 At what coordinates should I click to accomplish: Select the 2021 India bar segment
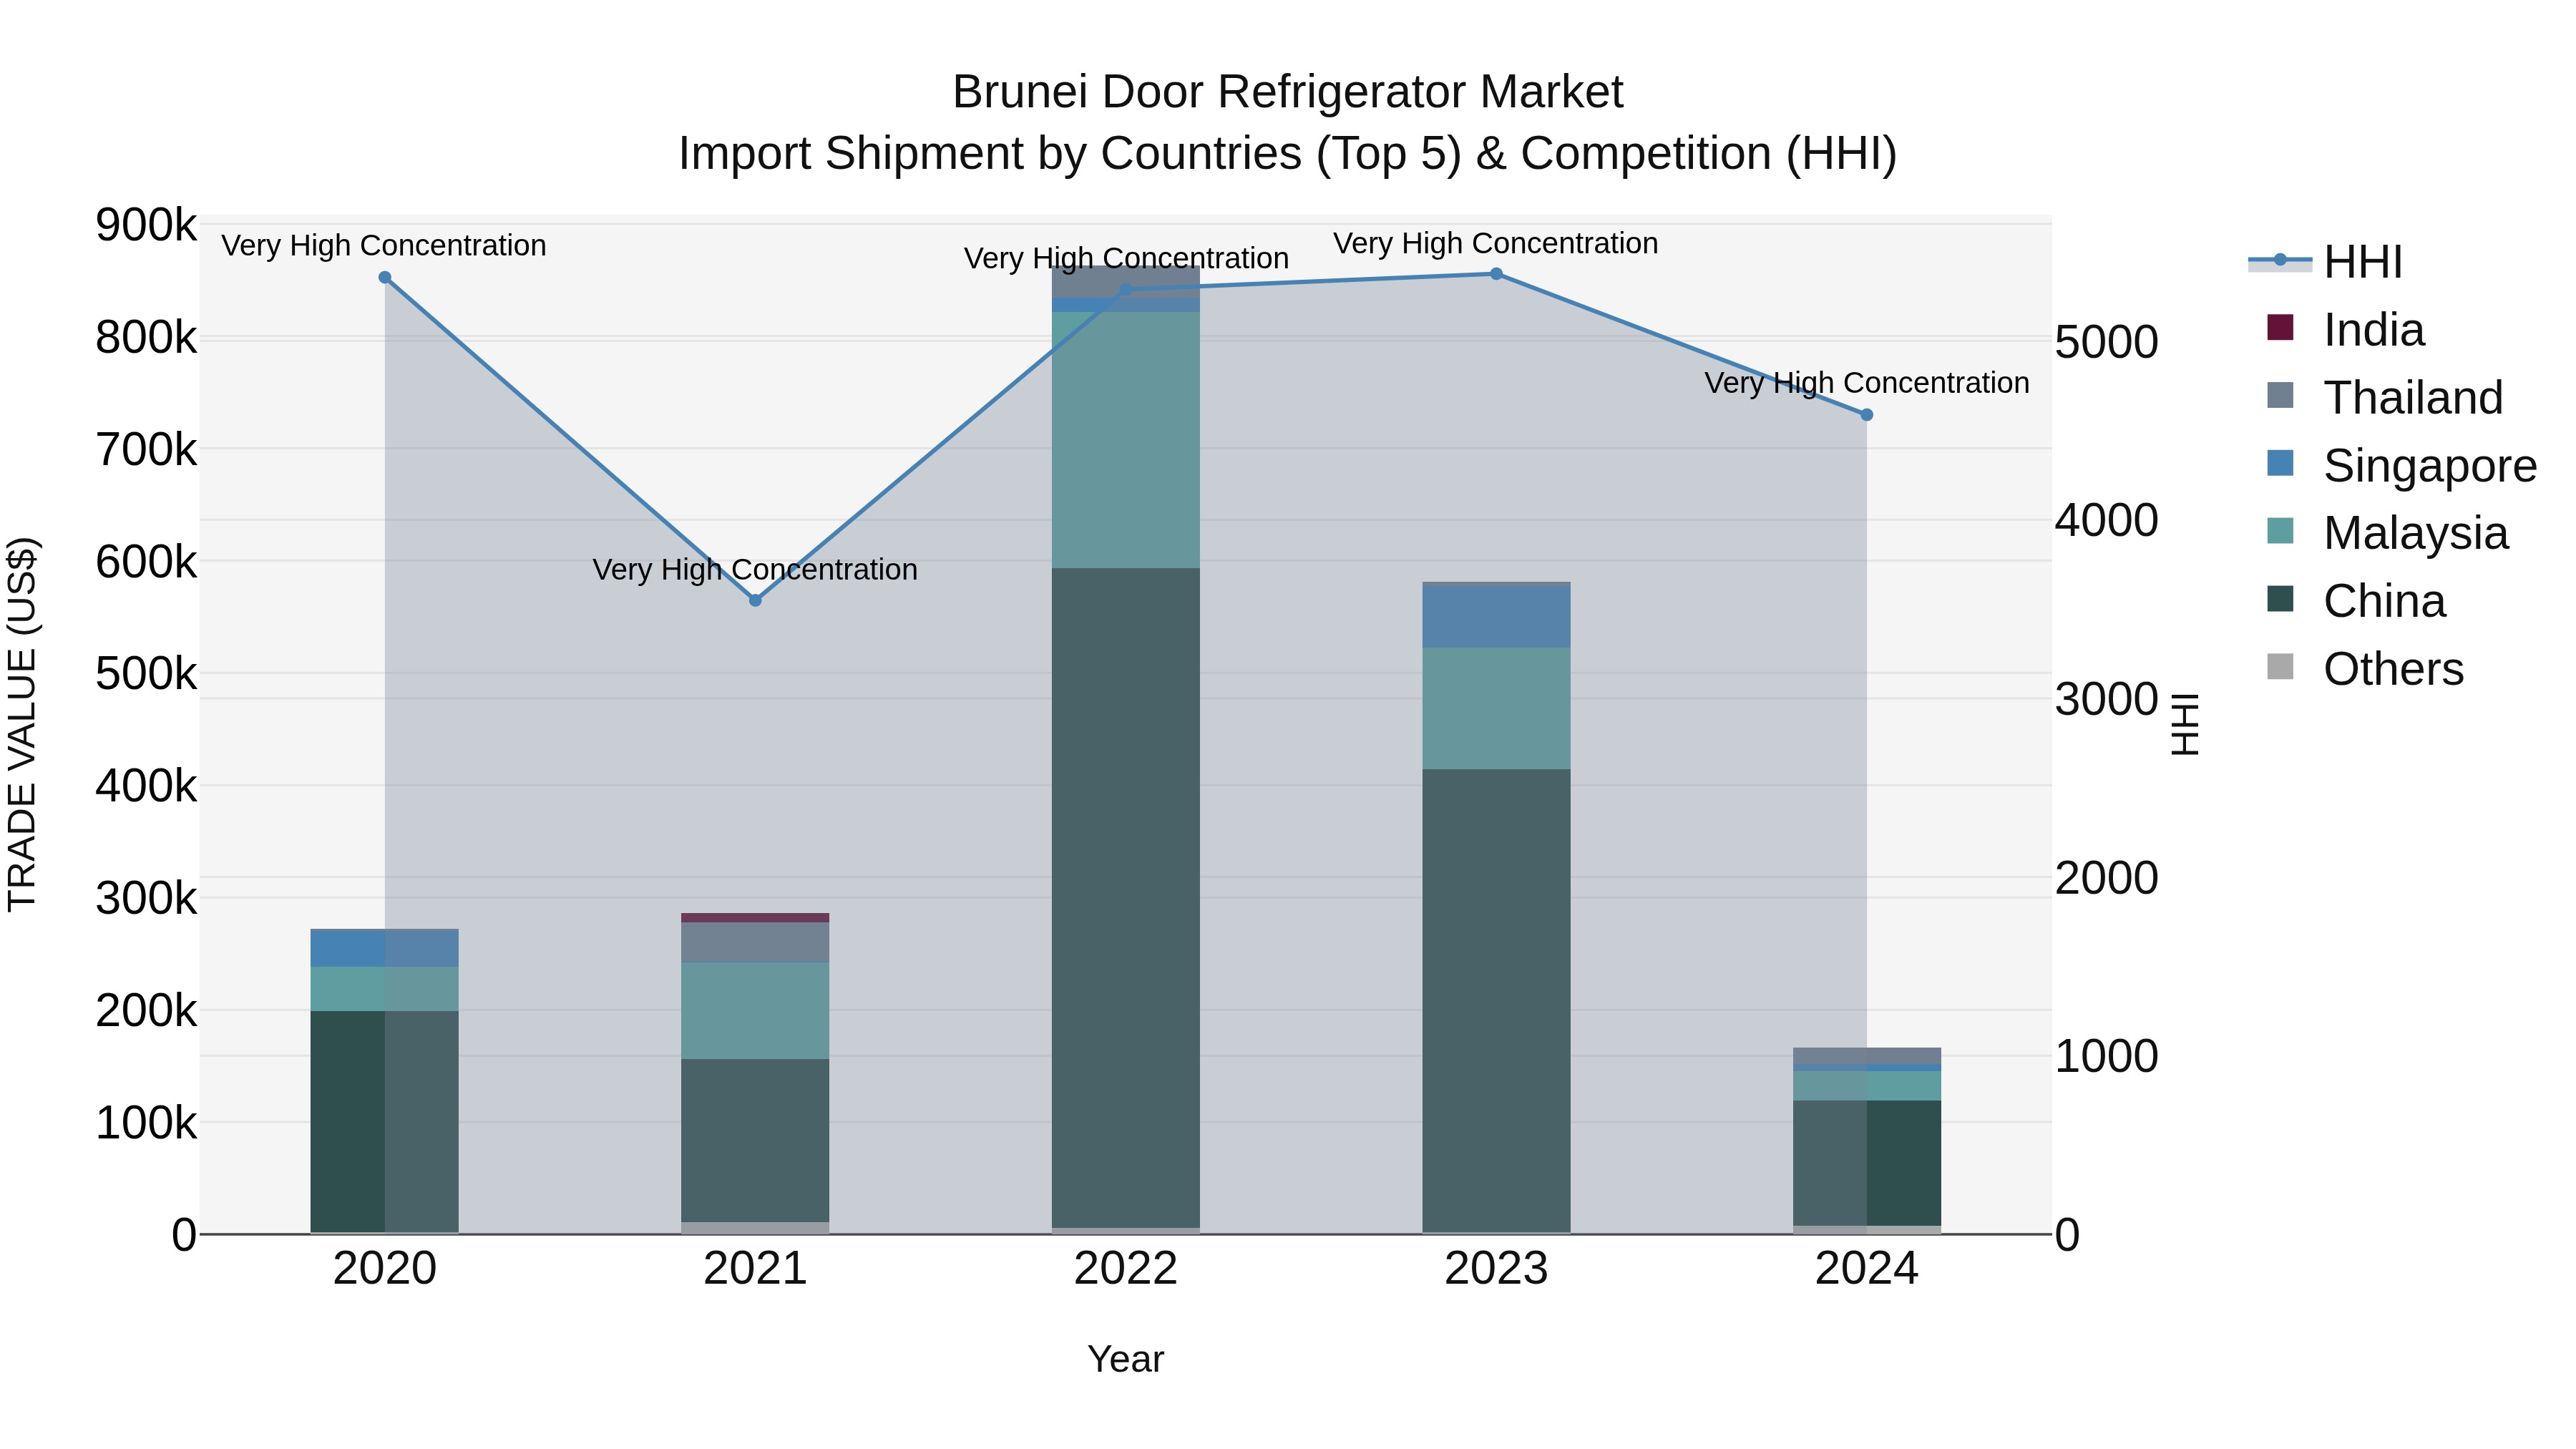(755, 918)
